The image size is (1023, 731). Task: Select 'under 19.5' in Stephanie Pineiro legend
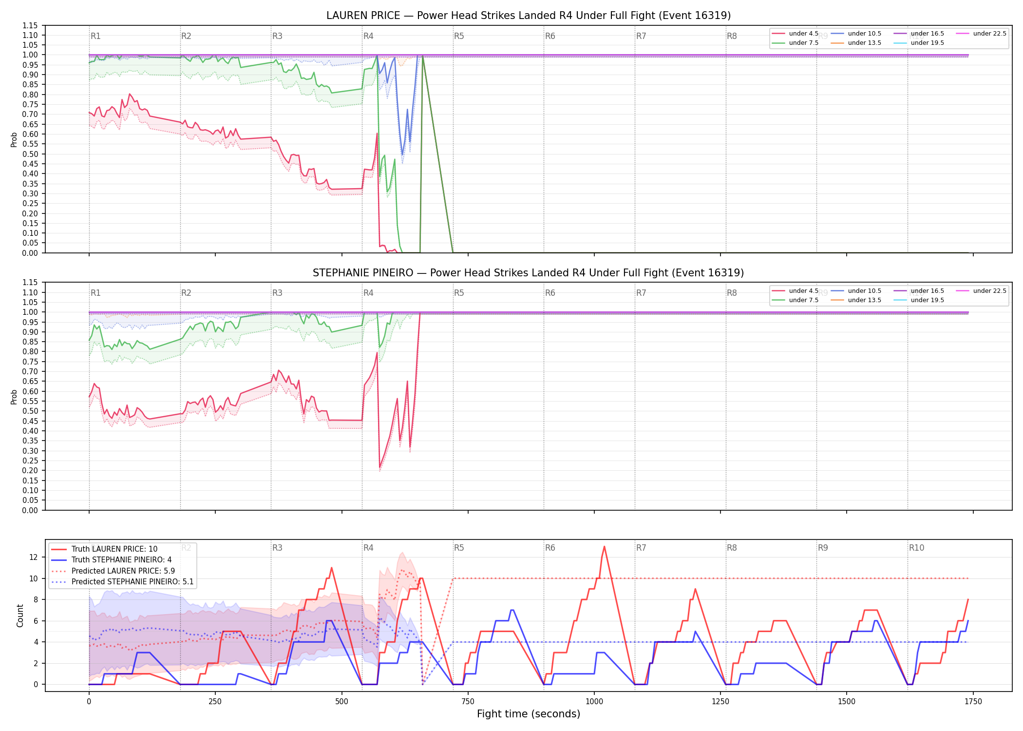[919, 300]
